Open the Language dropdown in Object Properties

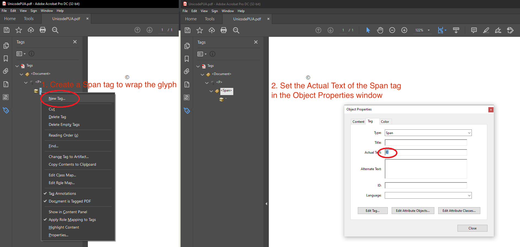tap(428, 195)
